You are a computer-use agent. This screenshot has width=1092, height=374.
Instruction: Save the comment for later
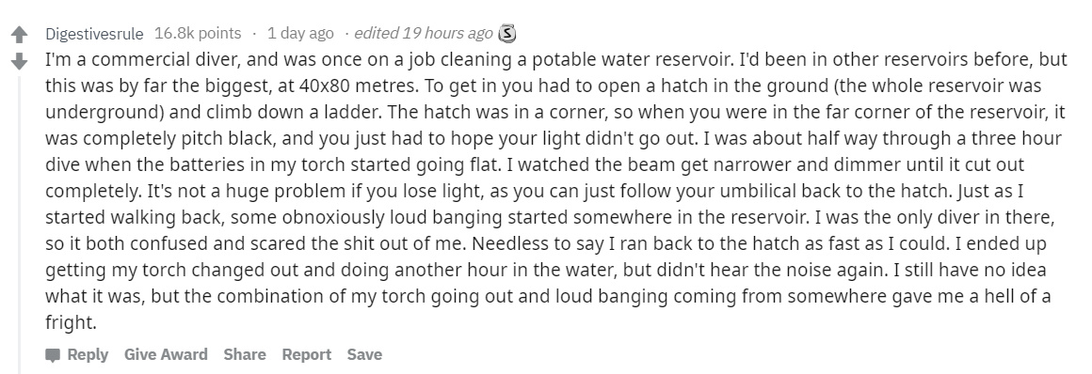(364, 354)
